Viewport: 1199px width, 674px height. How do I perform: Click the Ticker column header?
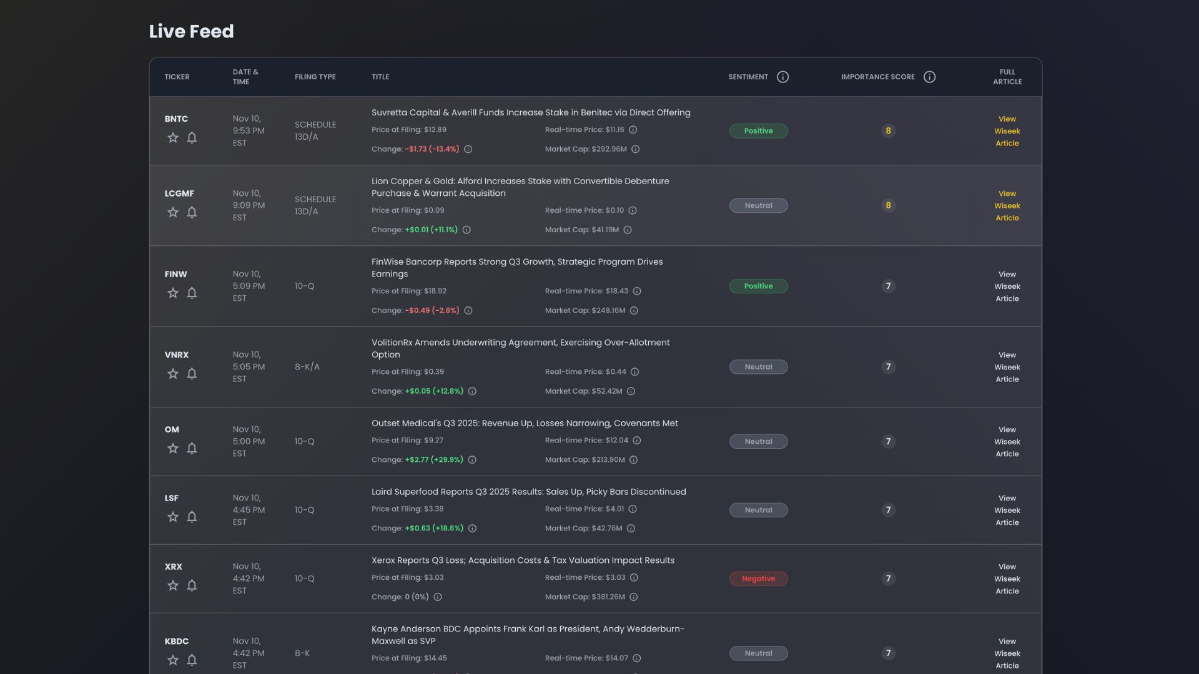pyautogui.click(x=177, y=77)
